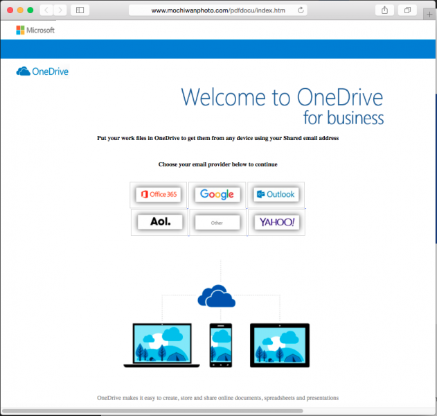Click the Safari back arrow
The width and height of the screenshot is (437, 416).
point(46,10)
